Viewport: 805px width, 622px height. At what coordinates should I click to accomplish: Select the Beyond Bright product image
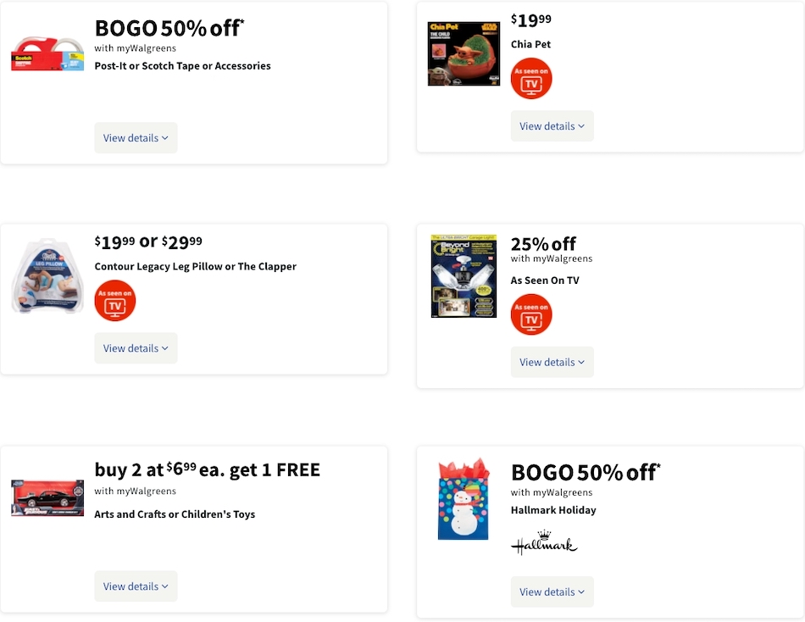click(464, 275)
